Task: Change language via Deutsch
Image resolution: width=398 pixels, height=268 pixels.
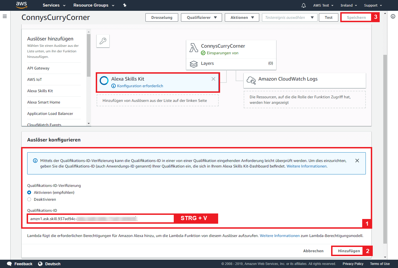Action: click(53, 264)
